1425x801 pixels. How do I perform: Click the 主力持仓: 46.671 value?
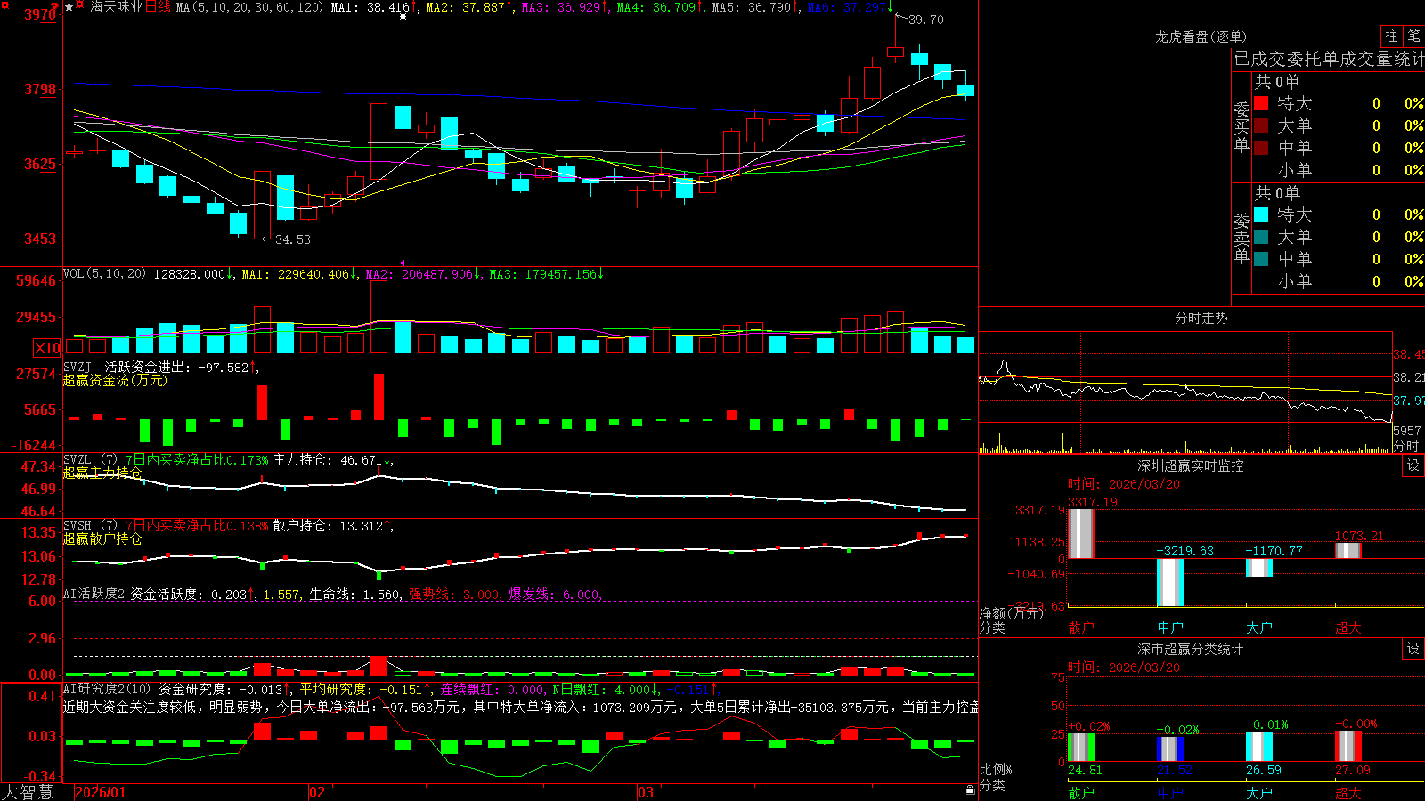click(329, 460)
